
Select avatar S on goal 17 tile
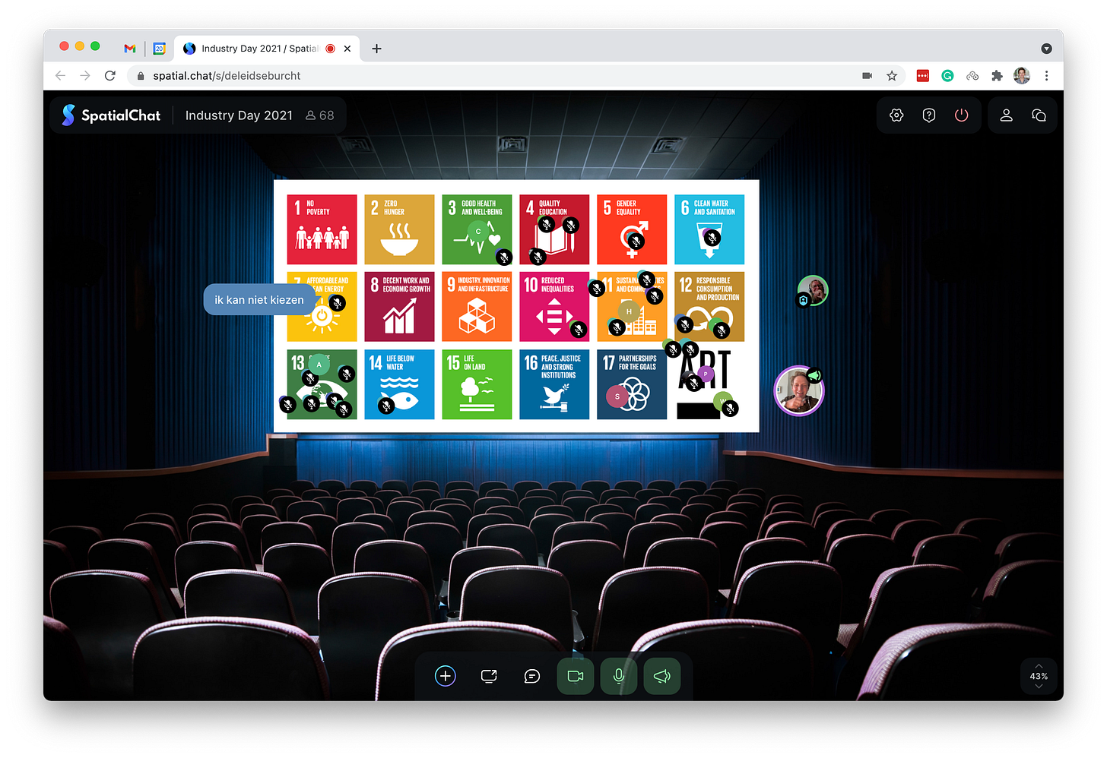617,396
